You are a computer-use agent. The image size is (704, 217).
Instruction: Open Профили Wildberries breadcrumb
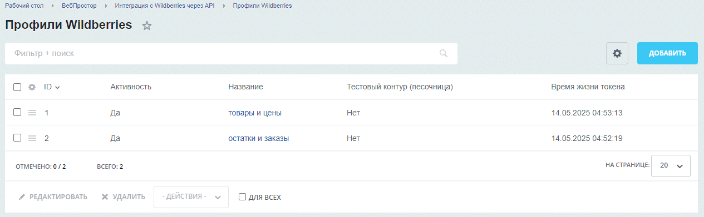[262, 6]
